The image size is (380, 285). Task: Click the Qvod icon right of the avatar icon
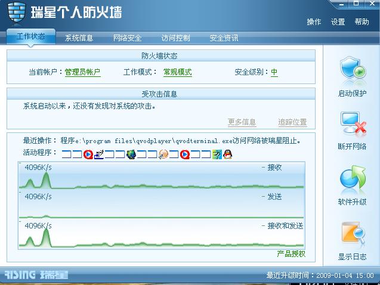pos(185,154)
